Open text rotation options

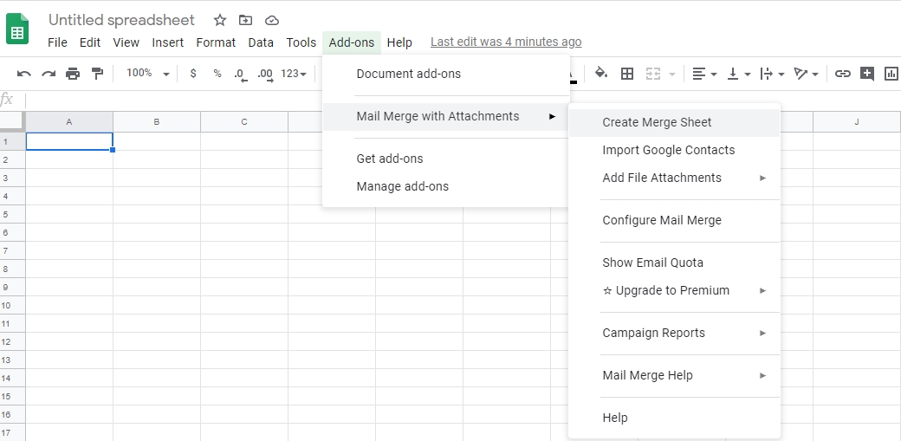pyautogui.click(x=806, y=74)
